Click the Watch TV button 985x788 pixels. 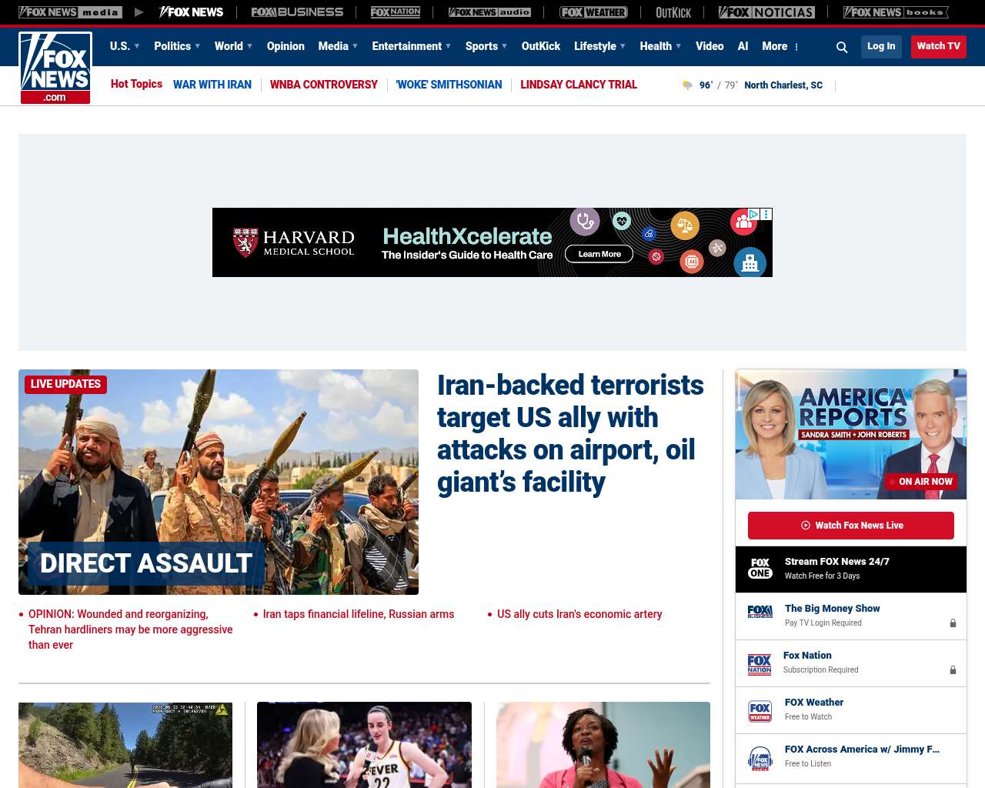[x=939, y=46]
